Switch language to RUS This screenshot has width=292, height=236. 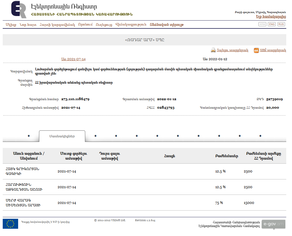click(x=281, y=24)
